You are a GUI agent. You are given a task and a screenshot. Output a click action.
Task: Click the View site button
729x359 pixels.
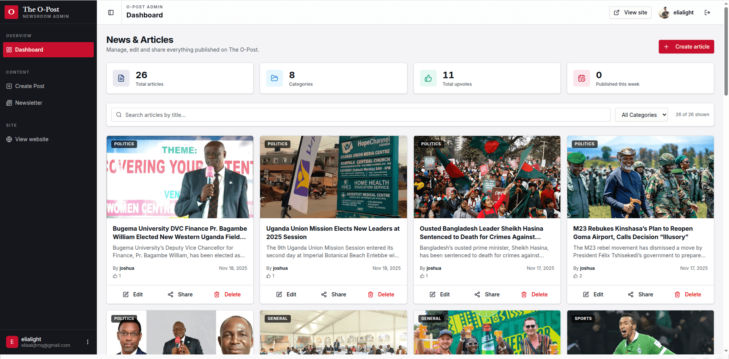630,13
